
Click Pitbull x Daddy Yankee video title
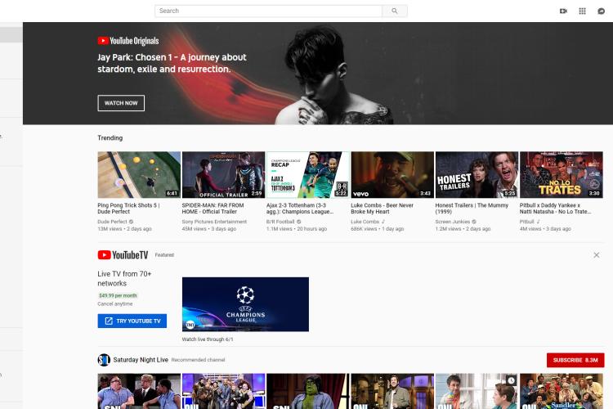[555, 209]
